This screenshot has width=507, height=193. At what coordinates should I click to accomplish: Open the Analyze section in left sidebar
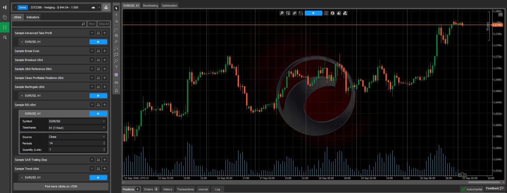4,37
